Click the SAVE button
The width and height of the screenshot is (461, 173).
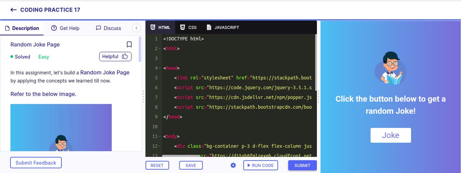click(191, 165)
